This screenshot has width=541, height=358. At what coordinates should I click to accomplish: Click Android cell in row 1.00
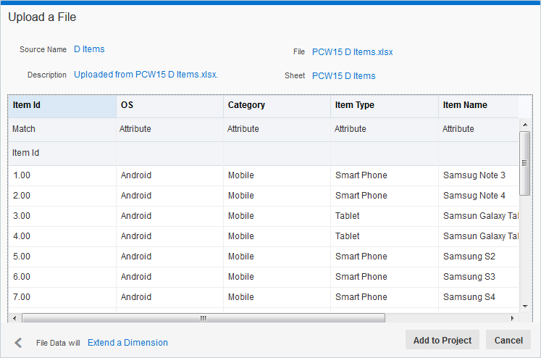[x=169, y=175]
